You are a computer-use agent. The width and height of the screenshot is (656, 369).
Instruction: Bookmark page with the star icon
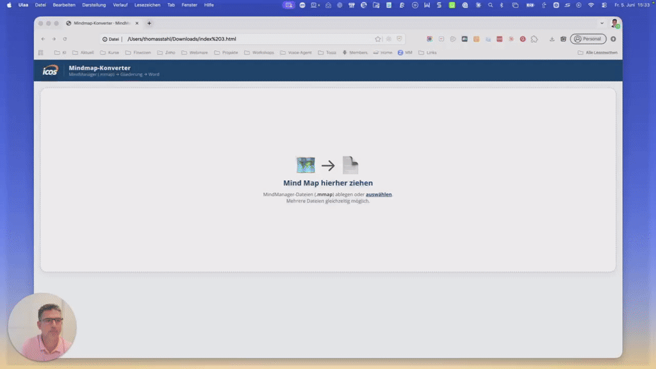tap(378, 39)
